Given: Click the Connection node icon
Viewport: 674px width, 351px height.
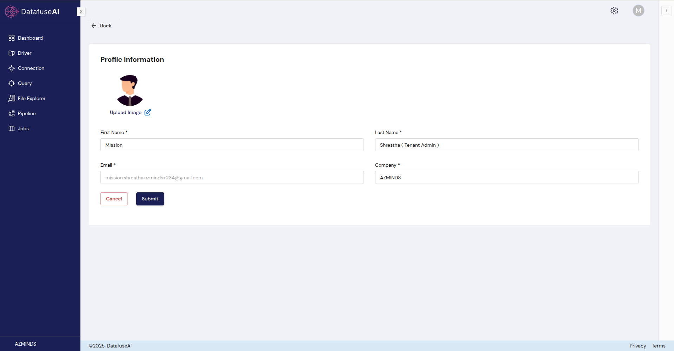Looking at the screenshot, I should click(12, 68).
